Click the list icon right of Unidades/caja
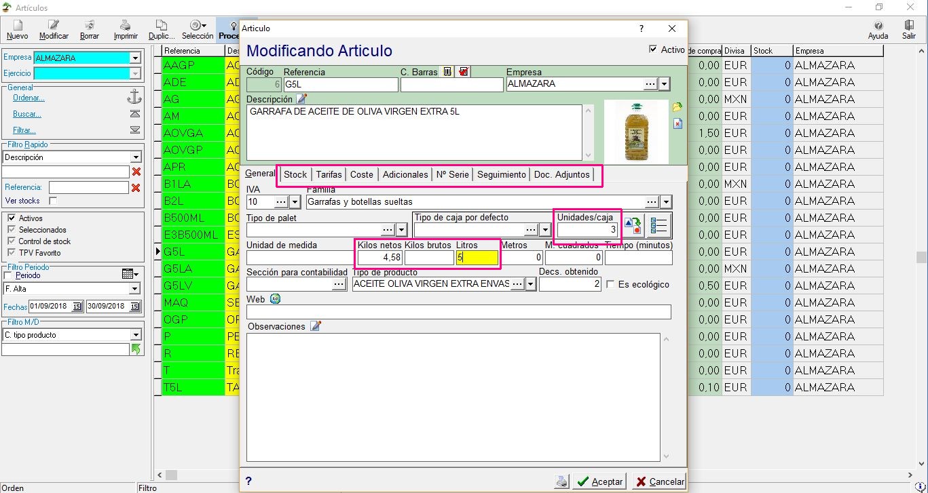The width and height of the screenshot is (928, 493). (x=658, y=226)
